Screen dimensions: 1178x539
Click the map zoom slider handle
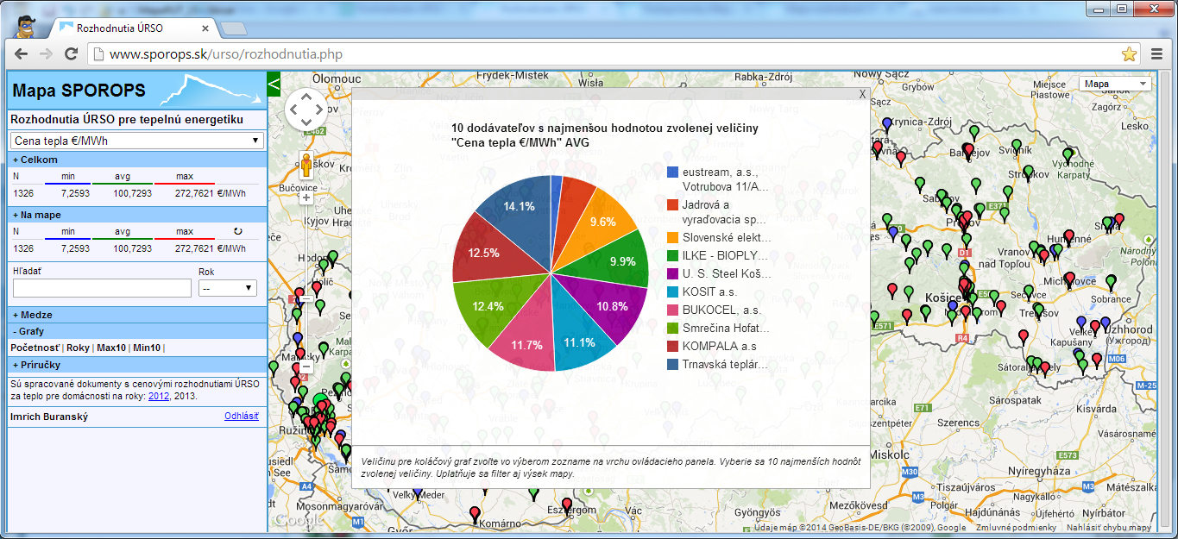306,298
